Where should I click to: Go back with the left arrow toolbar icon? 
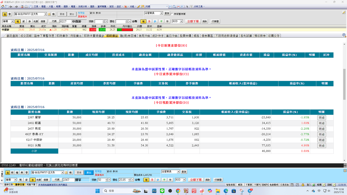click(11, 6)
